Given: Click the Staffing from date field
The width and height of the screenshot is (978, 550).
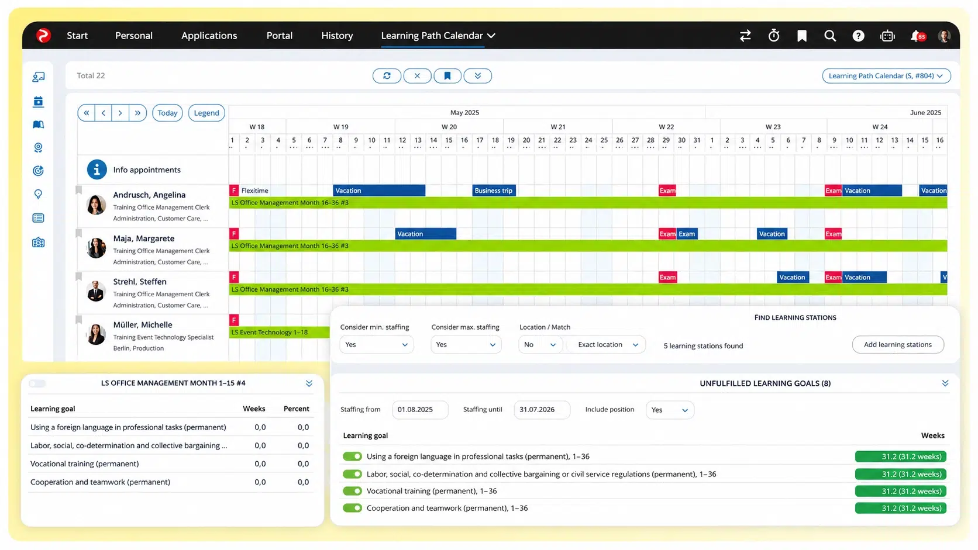Looking at the screenshot, I should 420,410.
